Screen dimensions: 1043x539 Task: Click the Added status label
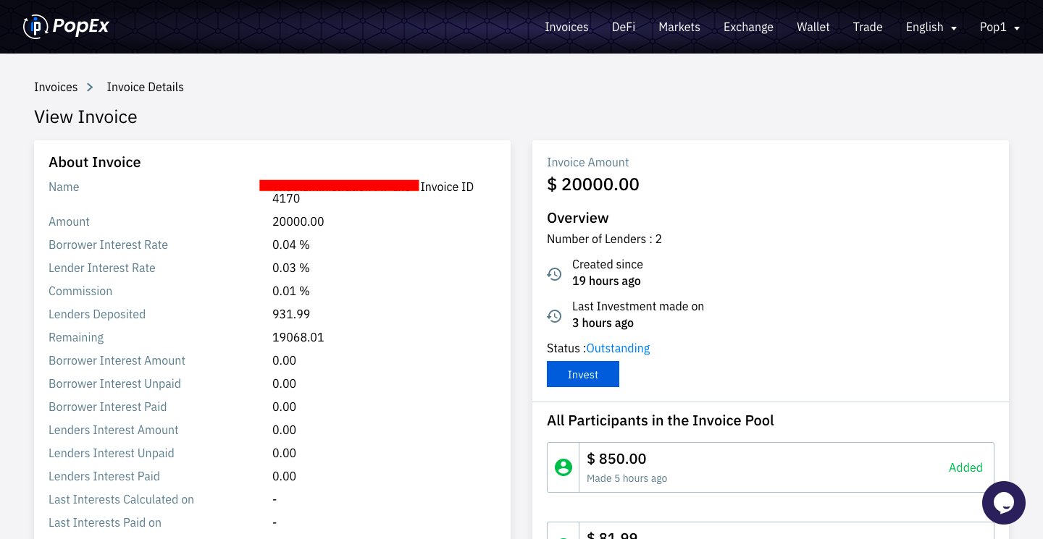(965, 467)
